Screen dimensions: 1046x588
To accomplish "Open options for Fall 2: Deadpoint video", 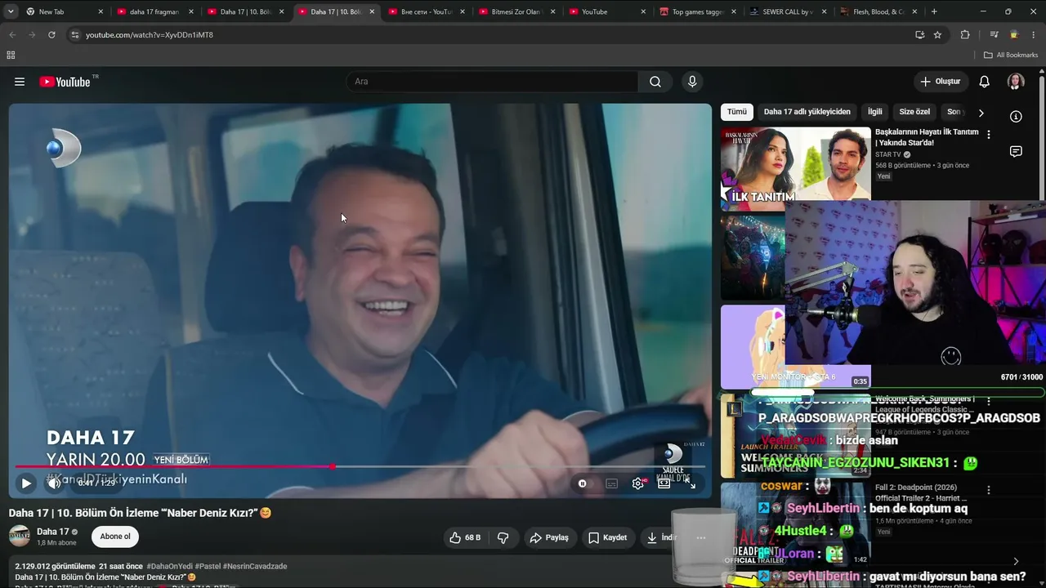I will pyautogui.click(x=989, y=490).
